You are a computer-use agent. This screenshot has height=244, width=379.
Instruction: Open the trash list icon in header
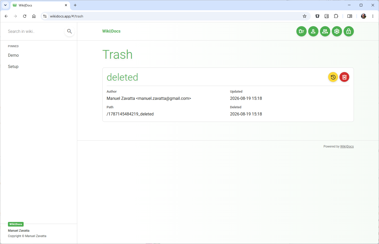click(x=302, y=31)
